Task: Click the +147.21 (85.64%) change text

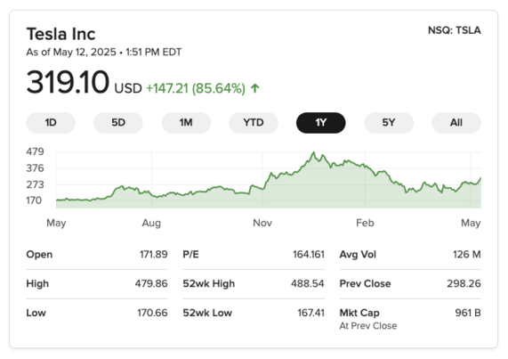Action: (x=196, y=88)
